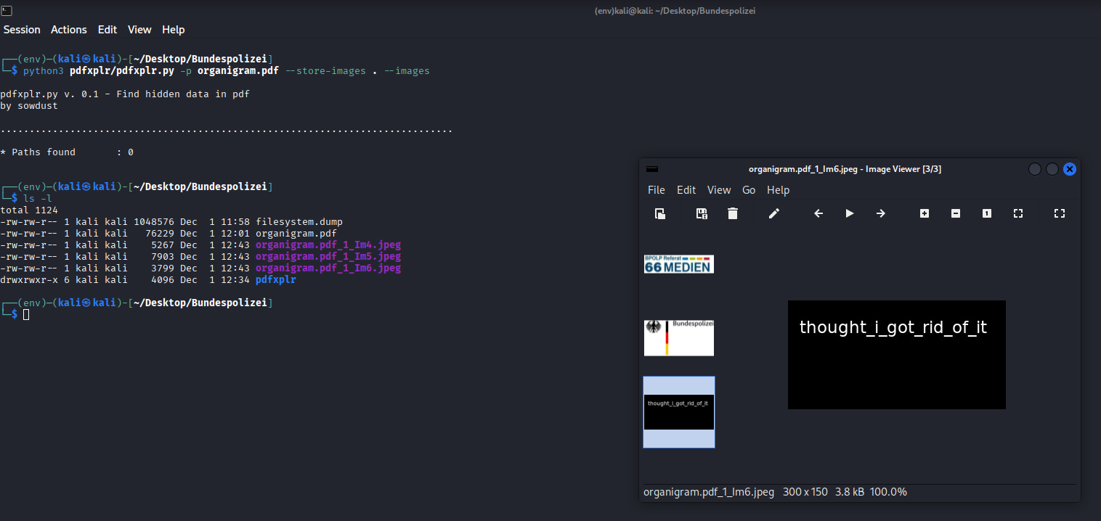This screenshot has height=521, width=1101.
Task: Click the Open file icon in Image Viewer toolbar
Action: tap(659, 213)
